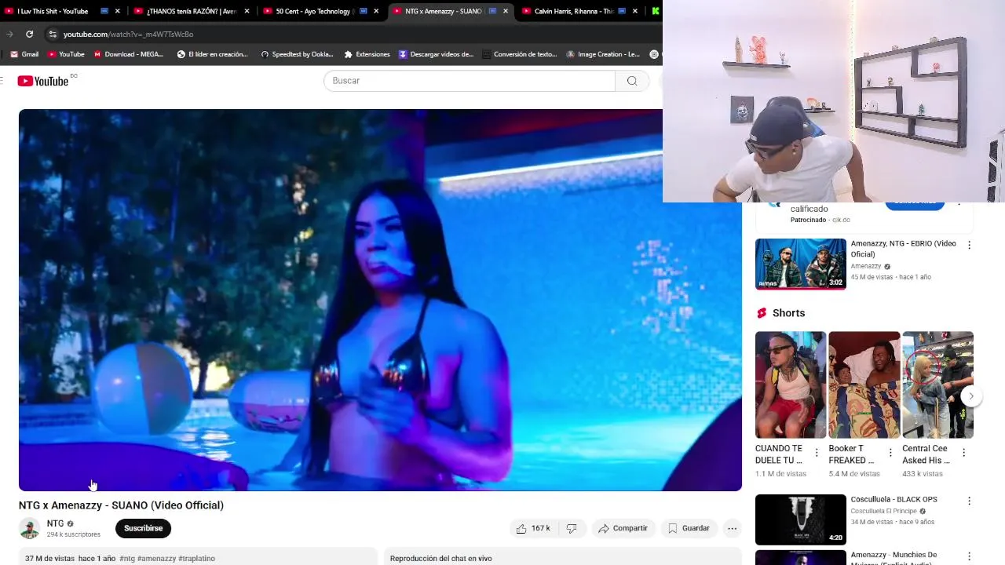Open the 'Image Creation' bookmark
Viewport: 1005px width, 565px height.
pos(603,54)
